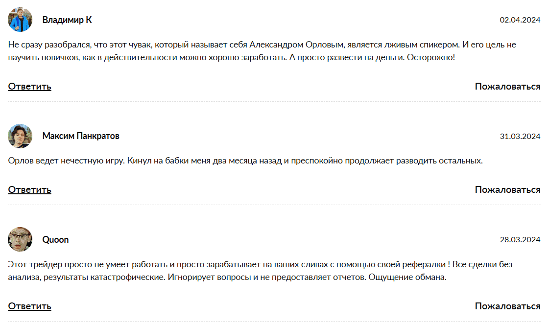The image size is (548, 324).
Task: Open the Максим Панкратов username
Action: [81, 136]
